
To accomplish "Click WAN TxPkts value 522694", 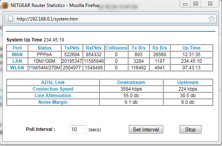I will tap(72, 55).
